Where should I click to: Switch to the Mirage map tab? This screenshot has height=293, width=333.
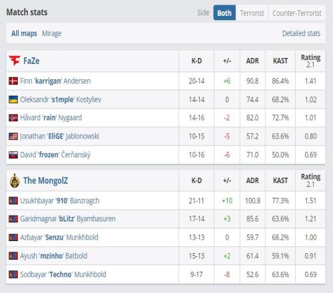[x=52, y=33]
